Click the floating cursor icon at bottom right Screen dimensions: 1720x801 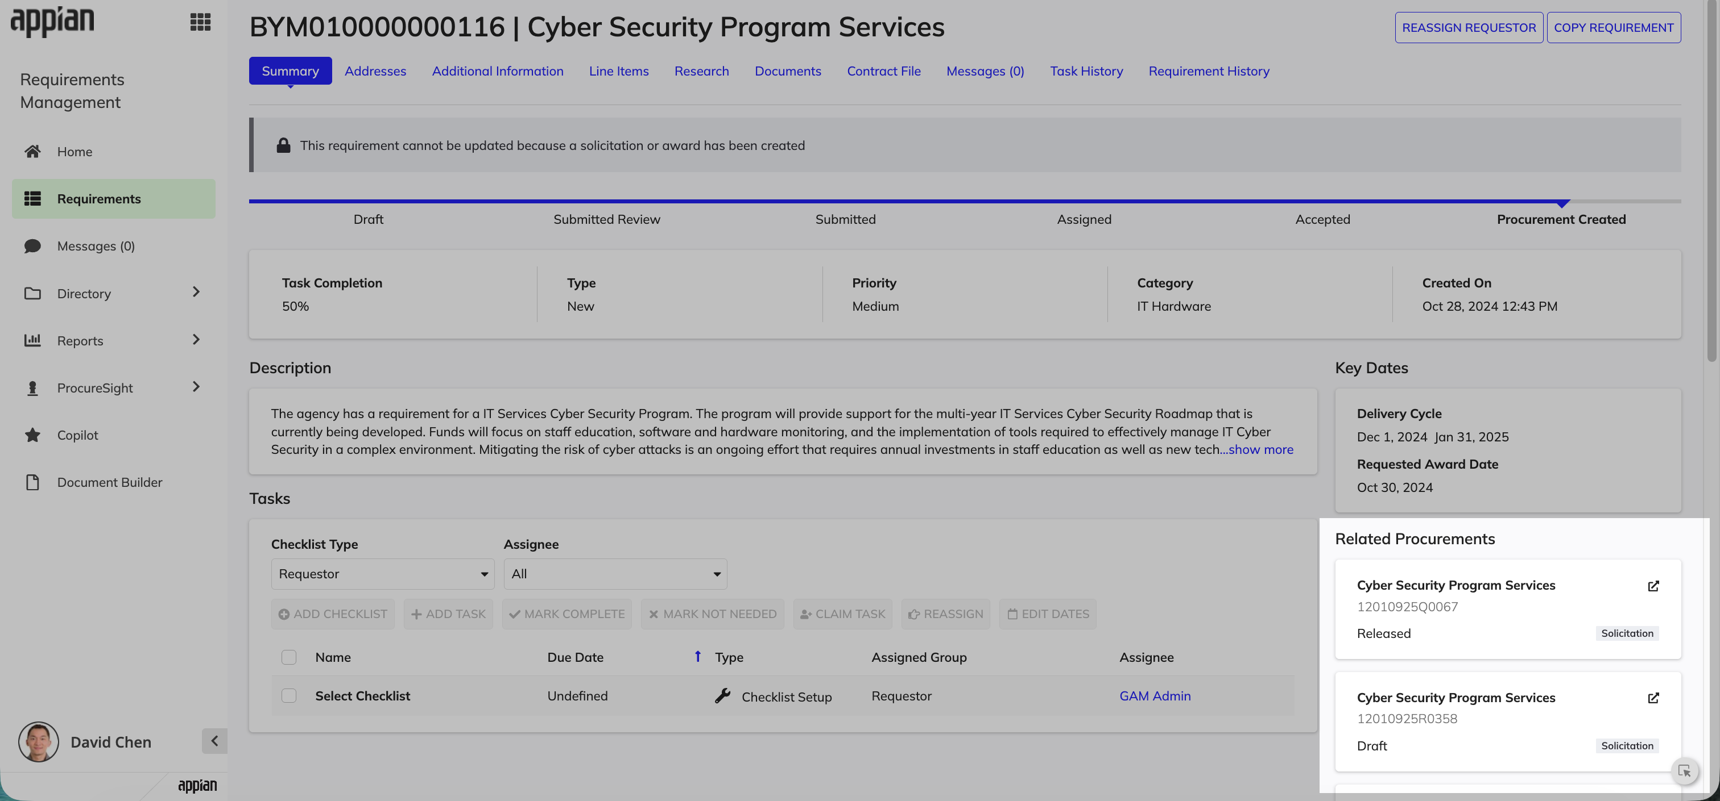pyautogui.click(x=1685, y=771)
